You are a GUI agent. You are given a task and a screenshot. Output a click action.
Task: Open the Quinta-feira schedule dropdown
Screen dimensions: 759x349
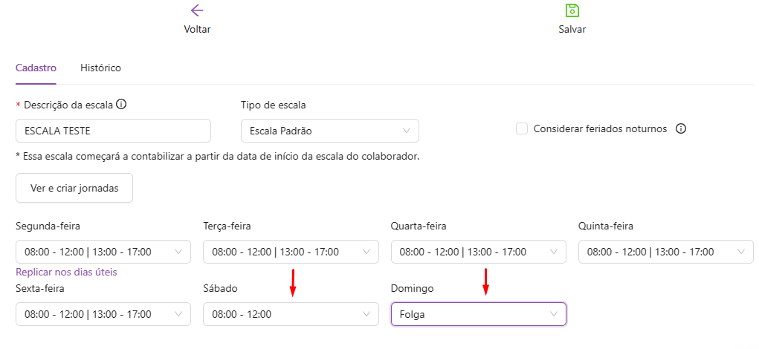665,252
